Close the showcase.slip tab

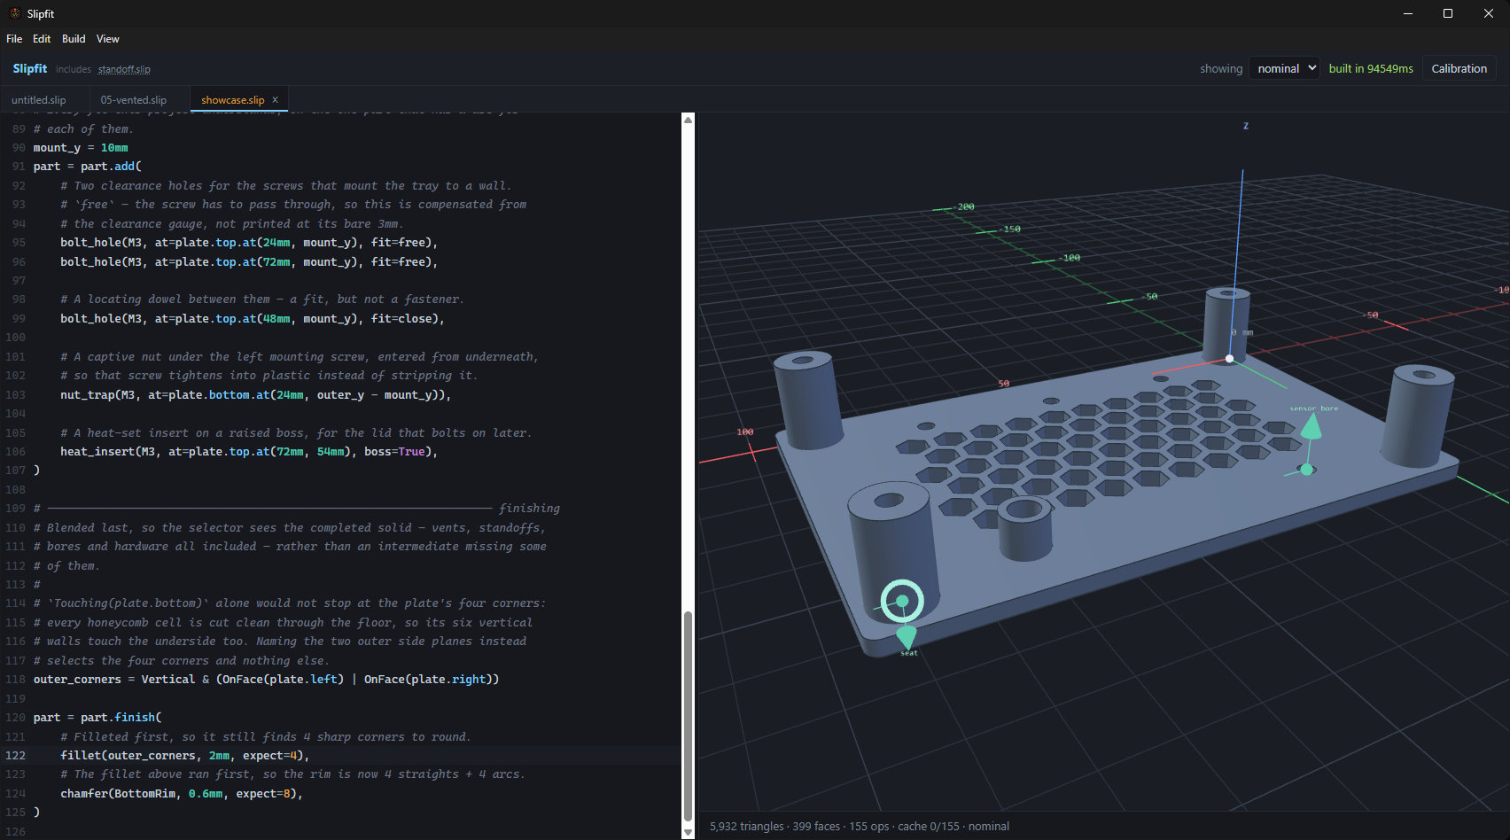(275, 99)
